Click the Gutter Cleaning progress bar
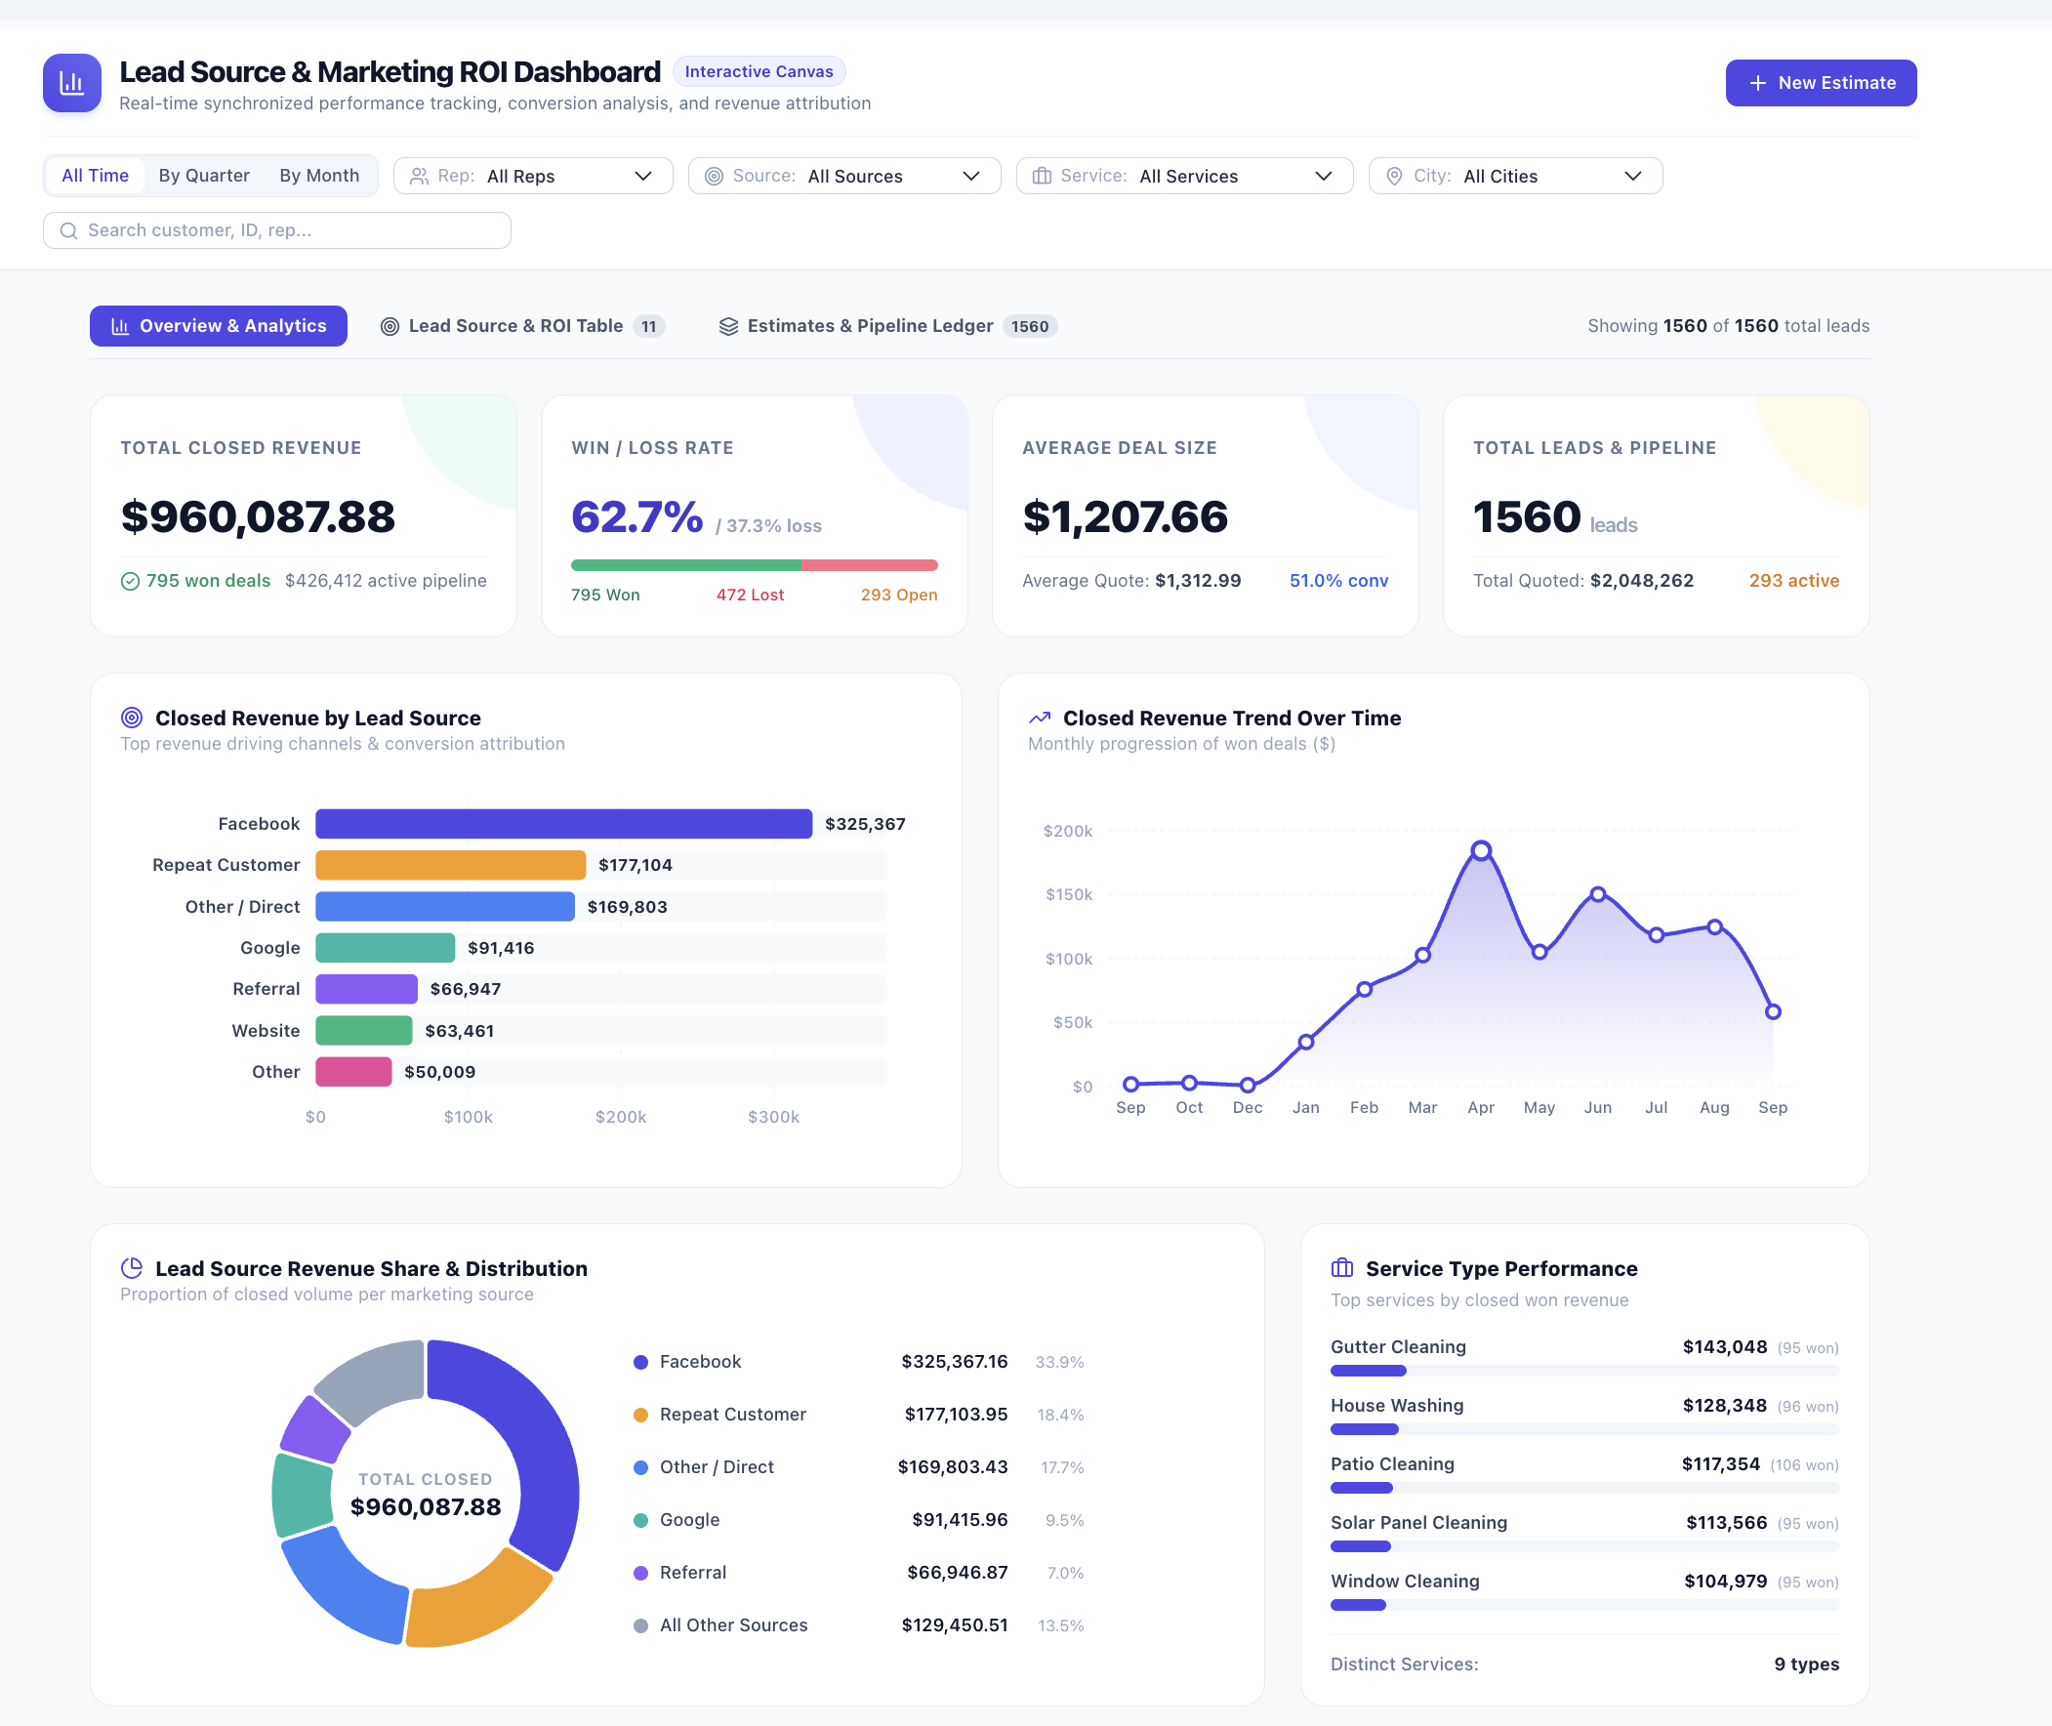2052x1726 pixels. click(x=1585, y=1371)
